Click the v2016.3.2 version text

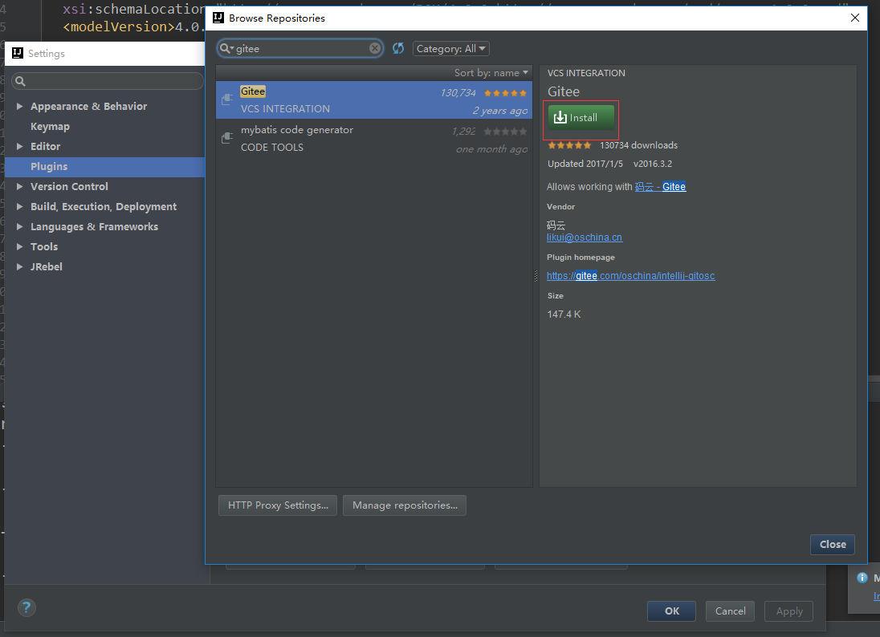(x=653, y=164)
